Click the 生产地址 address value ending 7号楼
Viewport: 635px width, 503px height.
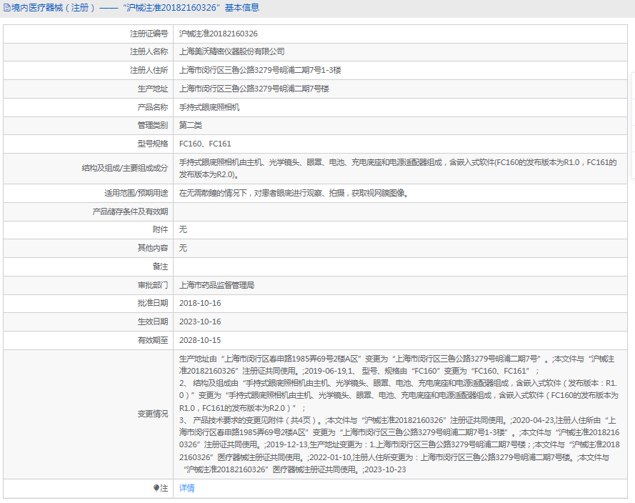(254, 89)
